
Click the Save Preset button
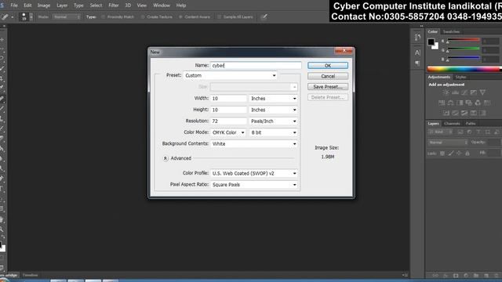click(328, 87)
